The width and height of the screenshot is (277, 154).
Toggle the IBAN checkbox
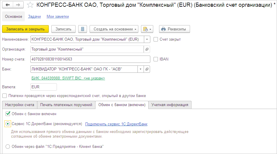pyautogui.click(x=156, y=59)
